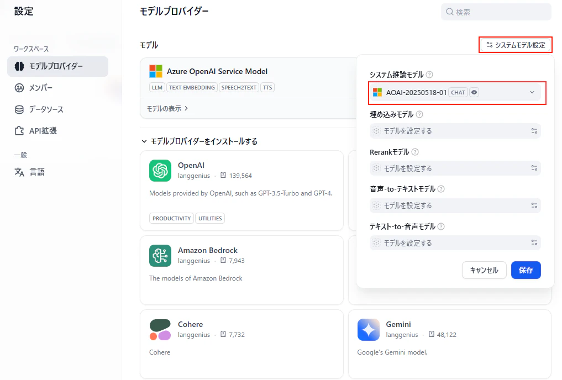
Task: Click the TTS tag on Azure card
Action: pos(267,87)
